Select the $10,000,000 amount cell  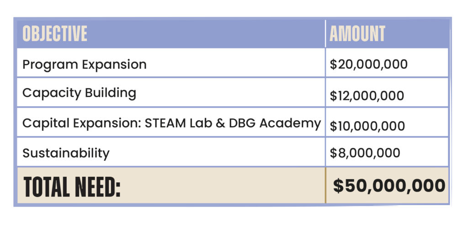(367, 126)
